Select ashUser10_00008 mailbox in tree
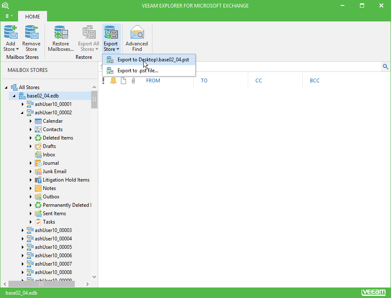Screen dimensions: 391x298 [x=53, y=272]
